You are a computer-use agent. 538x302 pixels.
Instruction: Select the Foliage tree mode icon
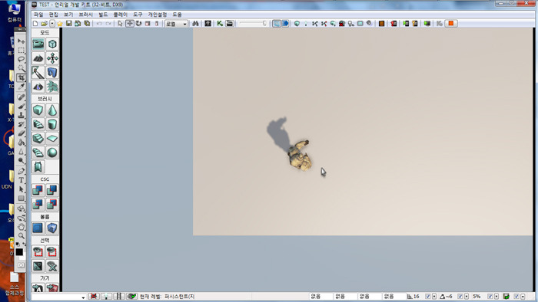(x=52, y=87)
